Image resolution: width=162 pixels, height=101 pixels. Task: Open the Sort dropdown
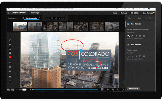pos(141,18)
